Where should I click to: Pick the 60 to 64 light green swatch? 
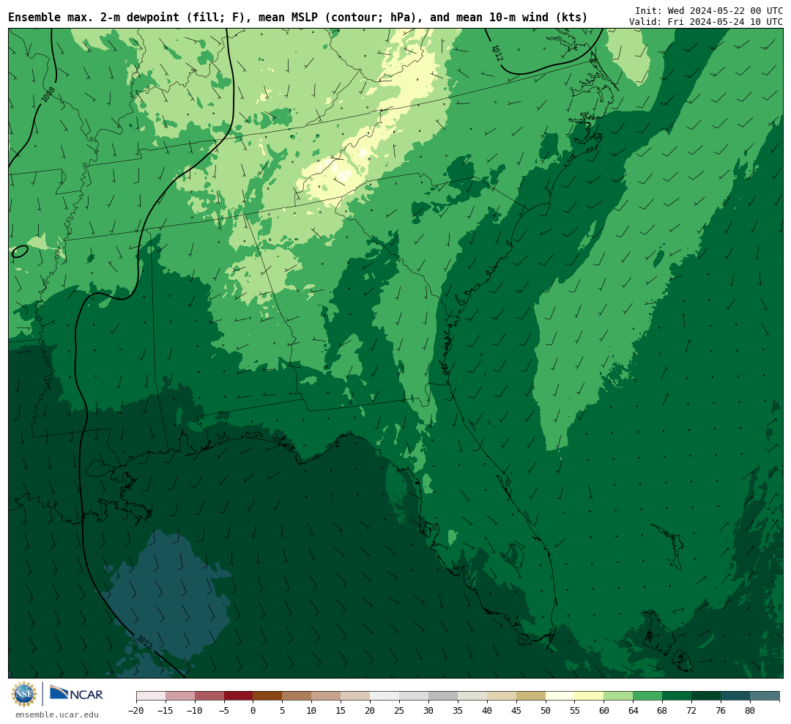[x=619, y=696]
